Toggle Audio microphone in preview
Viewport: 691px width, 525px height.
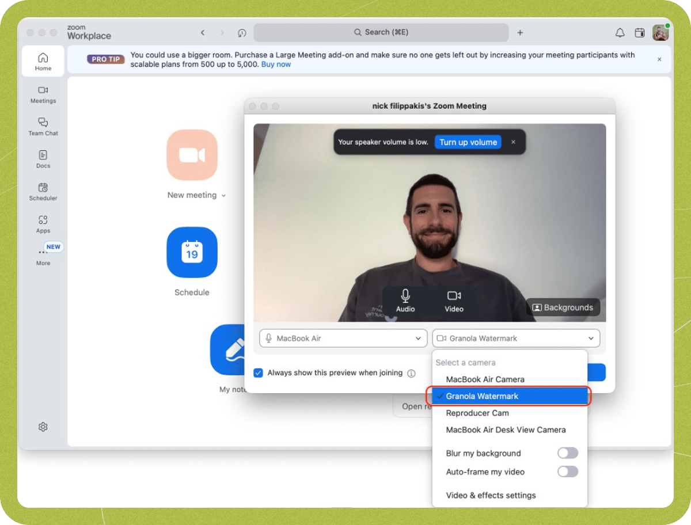[x=405, y=301]
